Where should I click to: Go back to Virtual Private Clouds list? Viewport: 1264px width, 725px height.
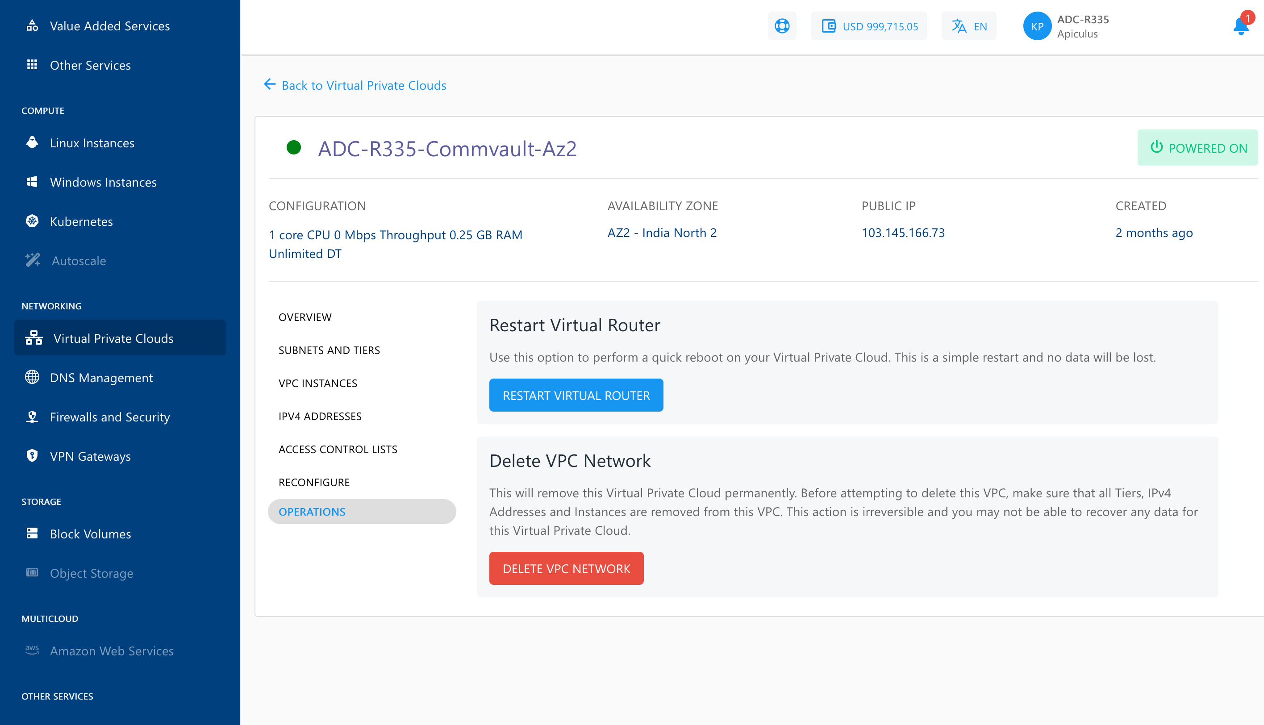[355, 85]
